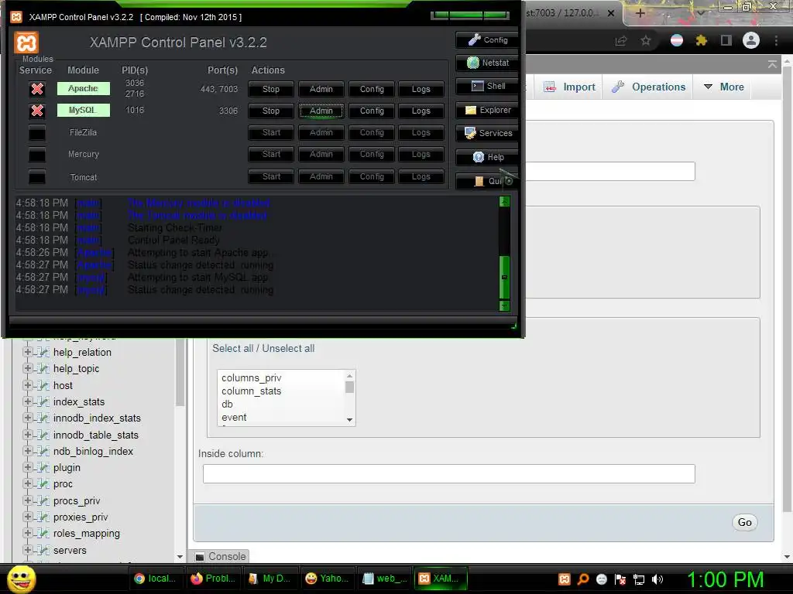
Task: Click the XAMPP log scrollbar thumb
Action: (x=504, y=277)
